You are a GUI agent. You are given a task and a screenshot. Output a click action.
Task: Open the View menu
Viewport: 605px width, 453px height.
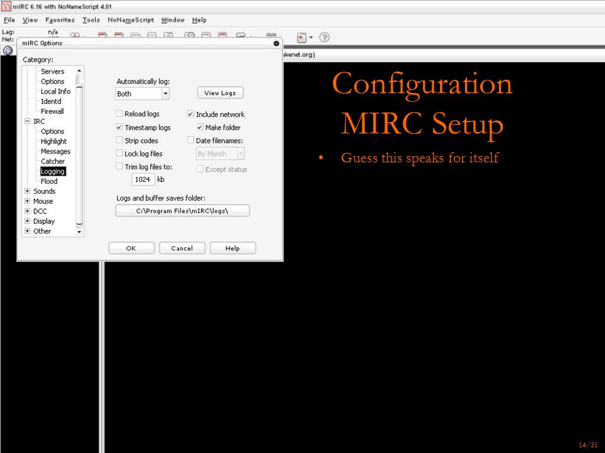point(30,20)
